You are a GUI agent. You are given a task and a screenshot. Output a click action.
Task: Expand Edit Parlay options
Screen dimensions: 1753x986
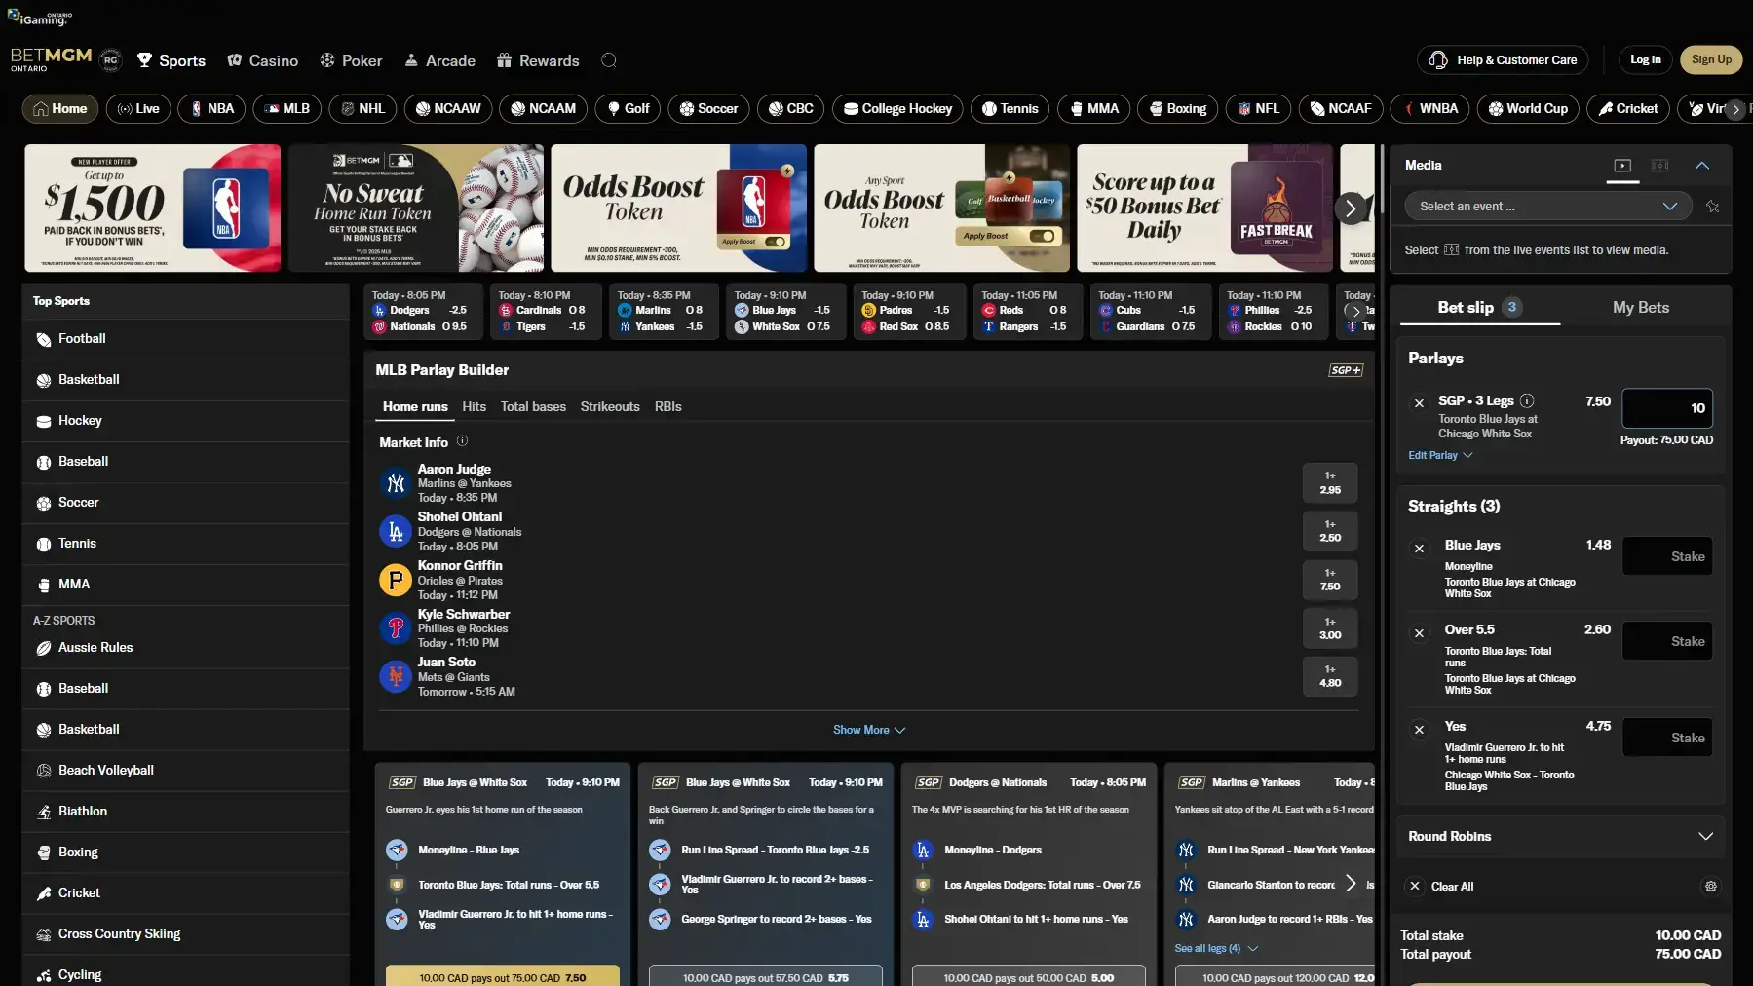click(1439, 455)
